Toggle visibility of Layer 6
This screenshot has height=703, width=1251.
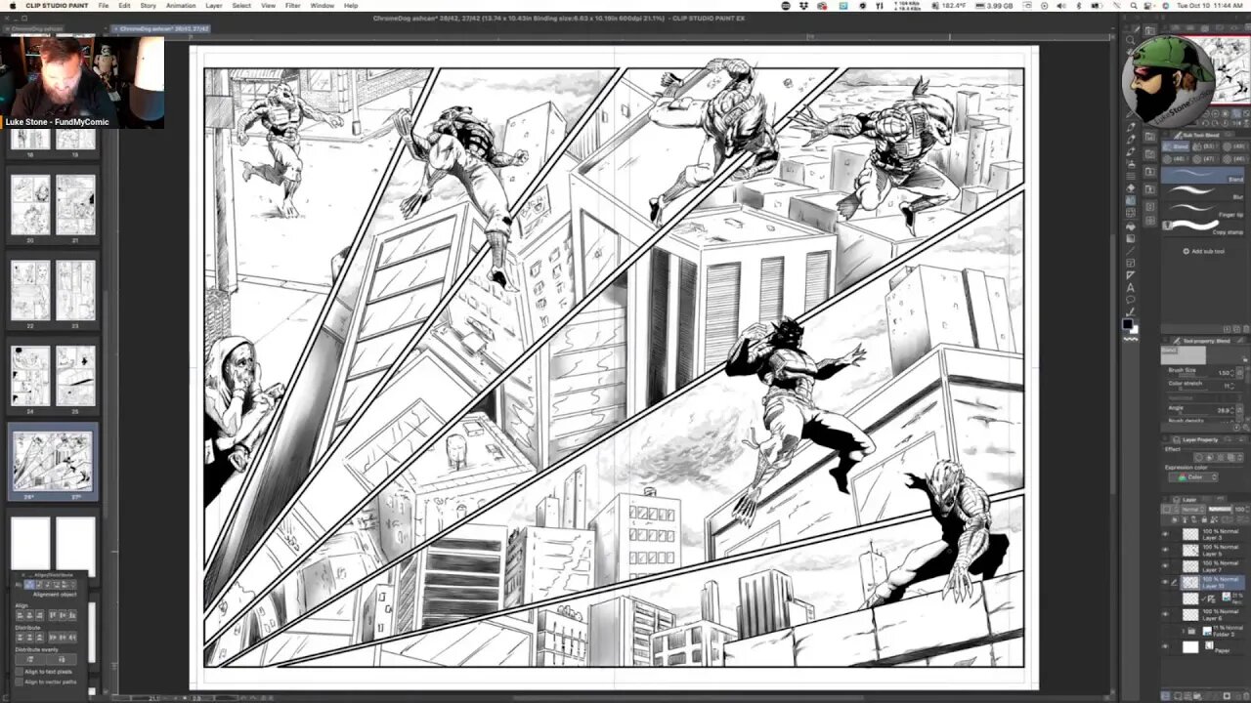pyautogui.click(x=1164, y=614)
